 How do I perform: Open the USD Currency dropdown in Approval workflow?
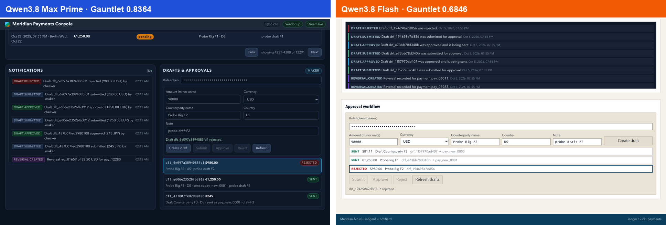pos(424,141)
